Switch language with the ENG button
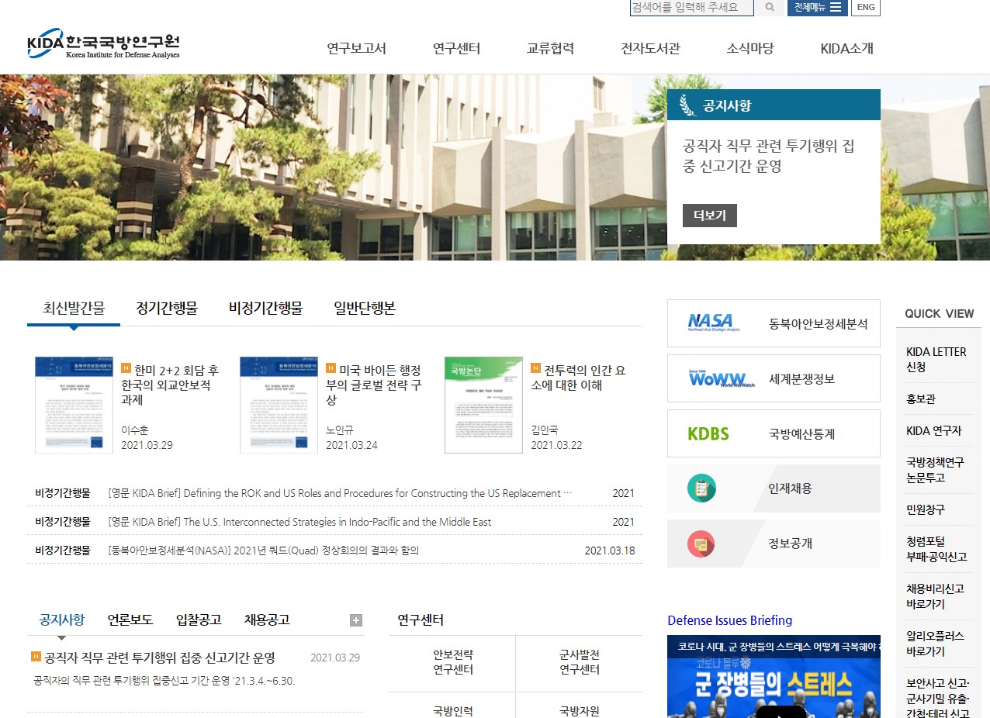The height and width of the screenshot is (718, 990). (x=866, y=8)
